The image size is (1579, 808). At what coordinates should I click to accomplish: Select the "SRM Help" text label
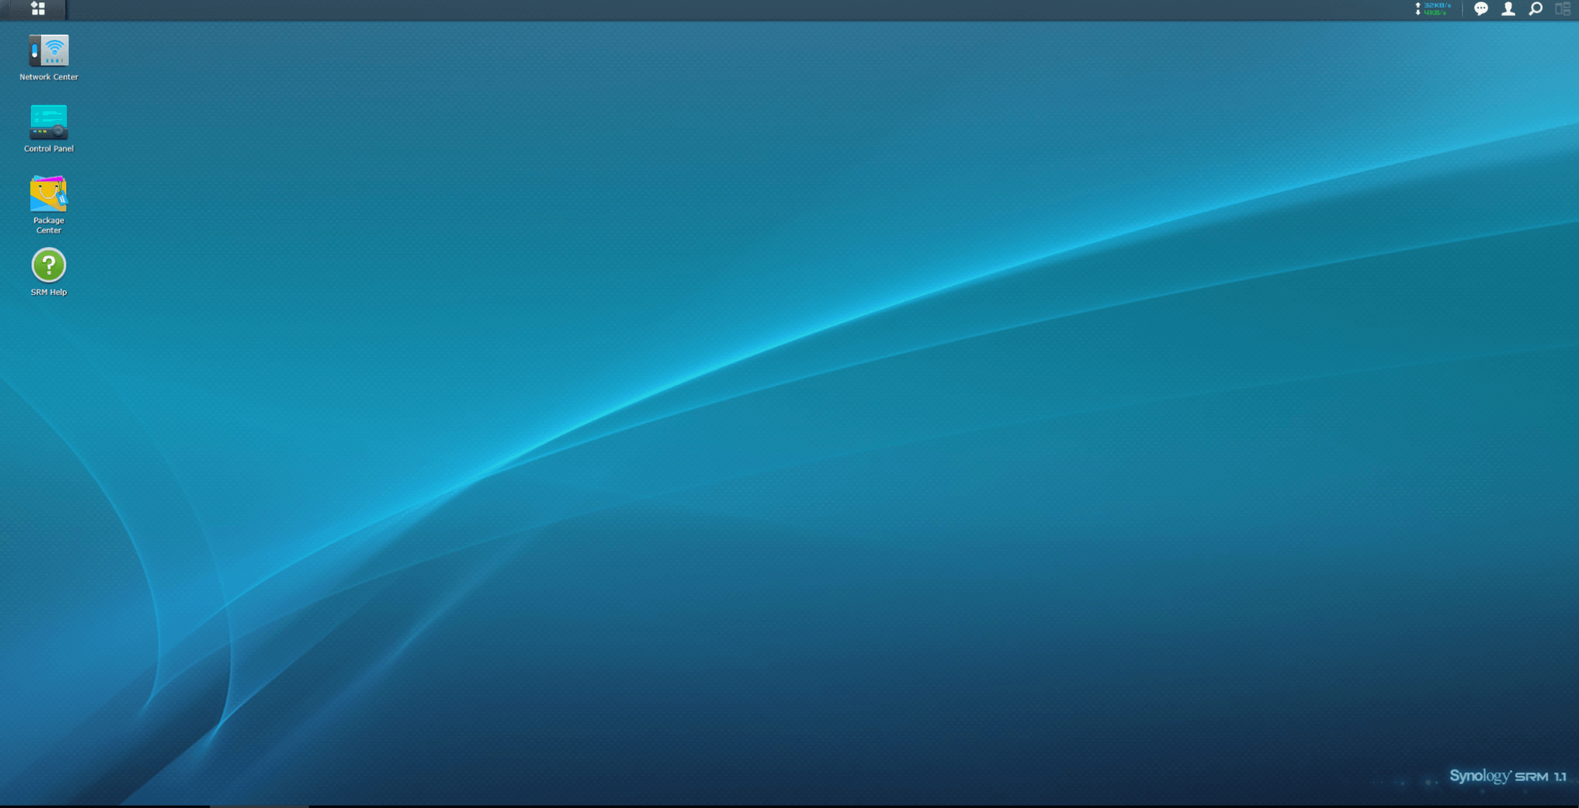click(x=49, y=293)
